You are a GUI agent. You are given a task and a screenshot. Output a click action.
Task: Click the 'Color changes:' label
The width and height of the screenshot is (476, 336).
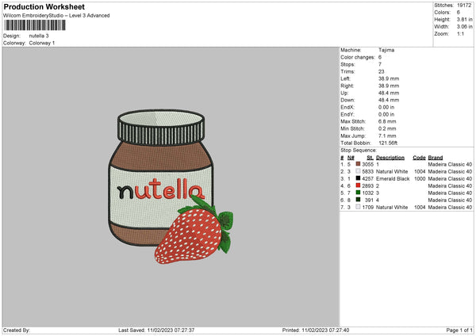(358, 57)
